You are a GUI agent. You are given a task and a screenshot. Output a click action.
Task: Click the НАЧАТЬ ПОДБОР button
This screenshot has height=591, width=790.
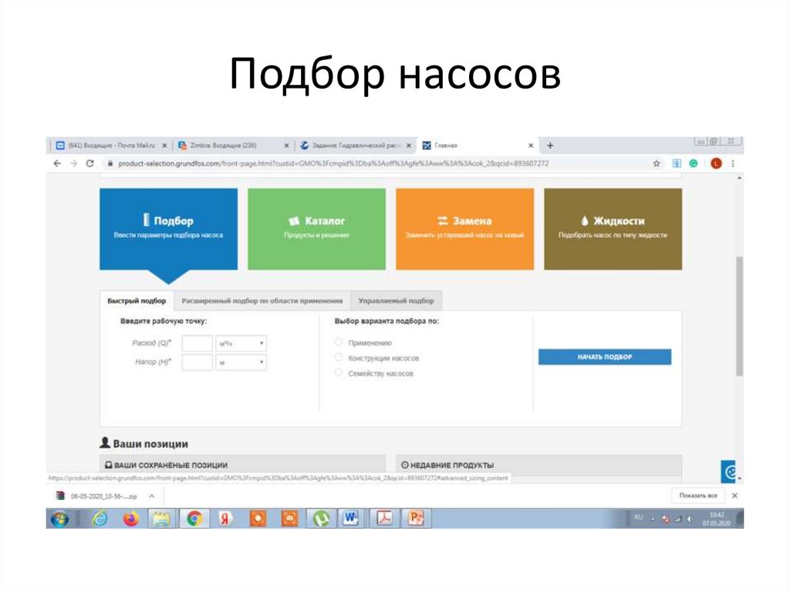604,357
